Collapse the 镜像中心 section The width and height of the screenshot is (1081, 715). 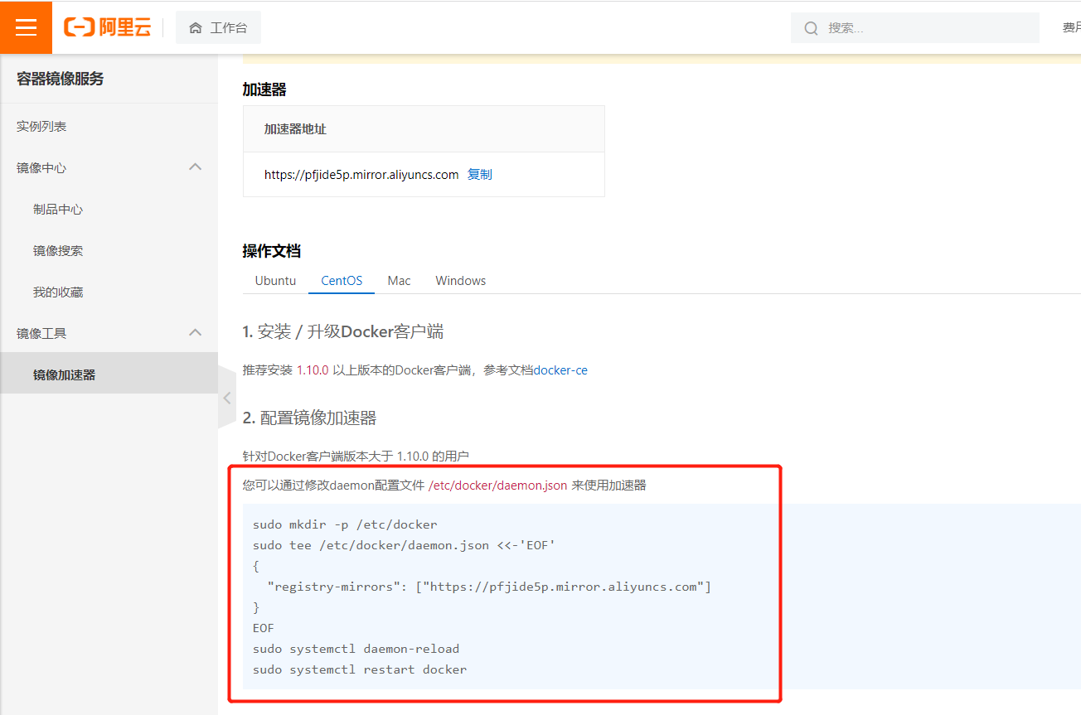click(x=196, y=167)
